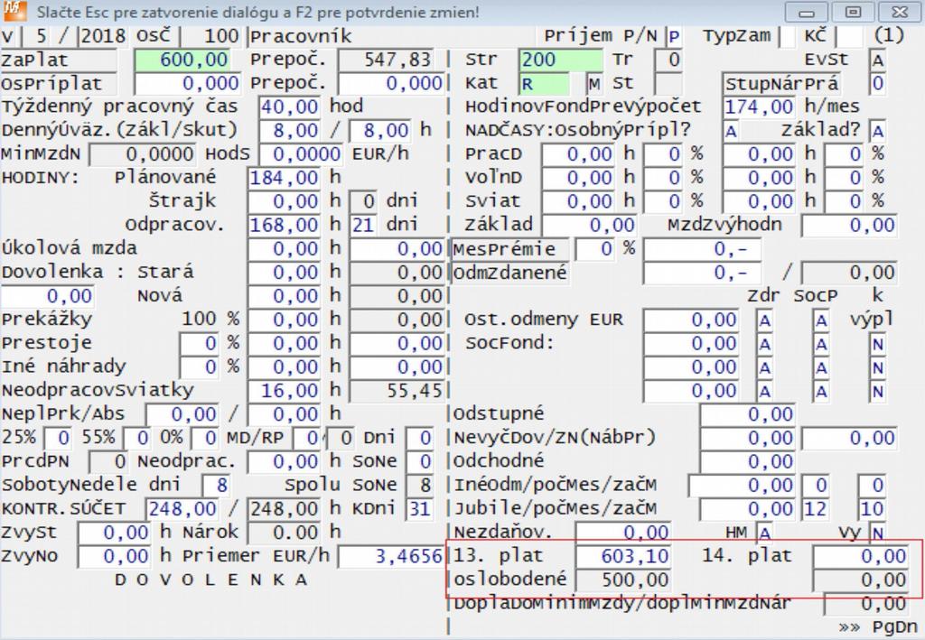
Task: Click the 14. plat field 0,00
Action: [861, 556]
